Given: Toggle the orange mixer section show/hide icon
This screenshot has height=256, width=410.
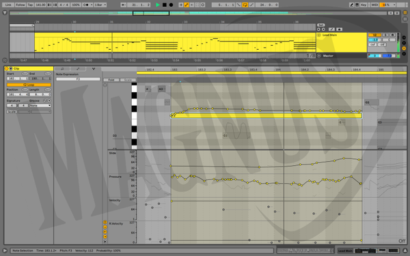Looking at the screenshot, I should (x=404, y=48).
